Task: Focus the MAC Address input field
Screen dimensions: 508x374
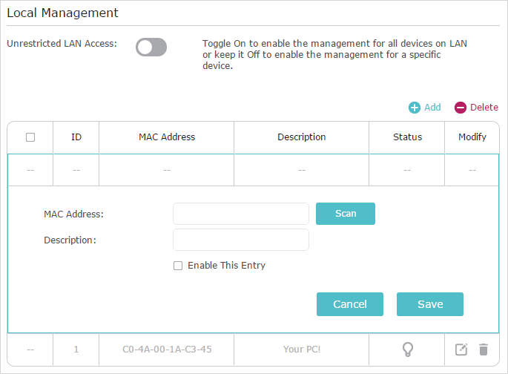Action: click(x=240, y=214)
